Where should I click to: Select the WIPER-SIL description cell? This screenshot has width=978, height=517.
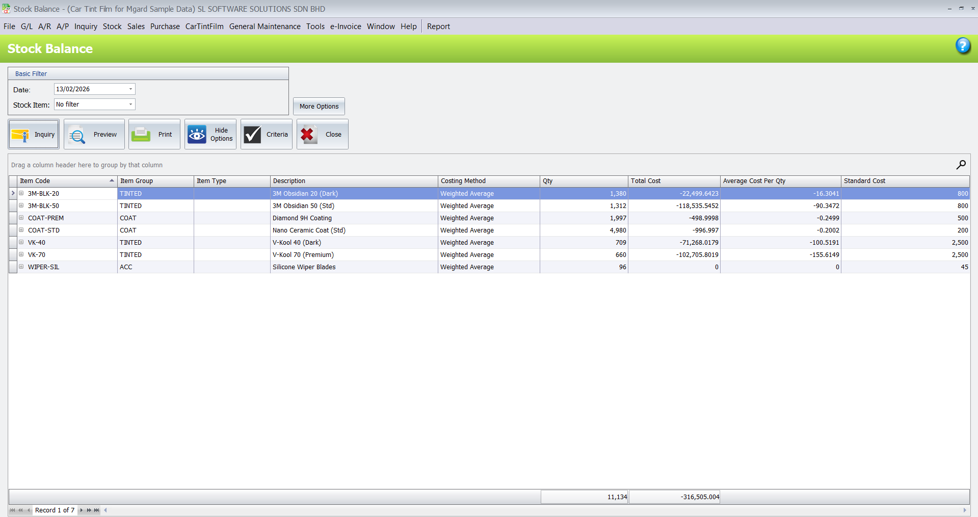pyautogui.click(x=354, y=267)
